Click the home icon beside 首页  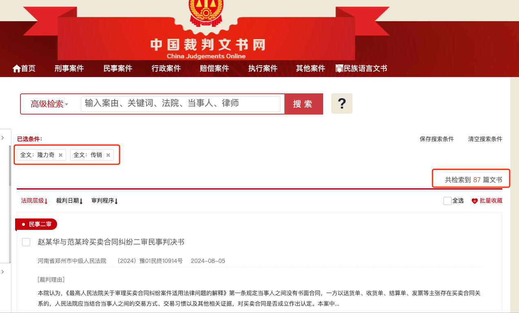(x=17, y=68)
